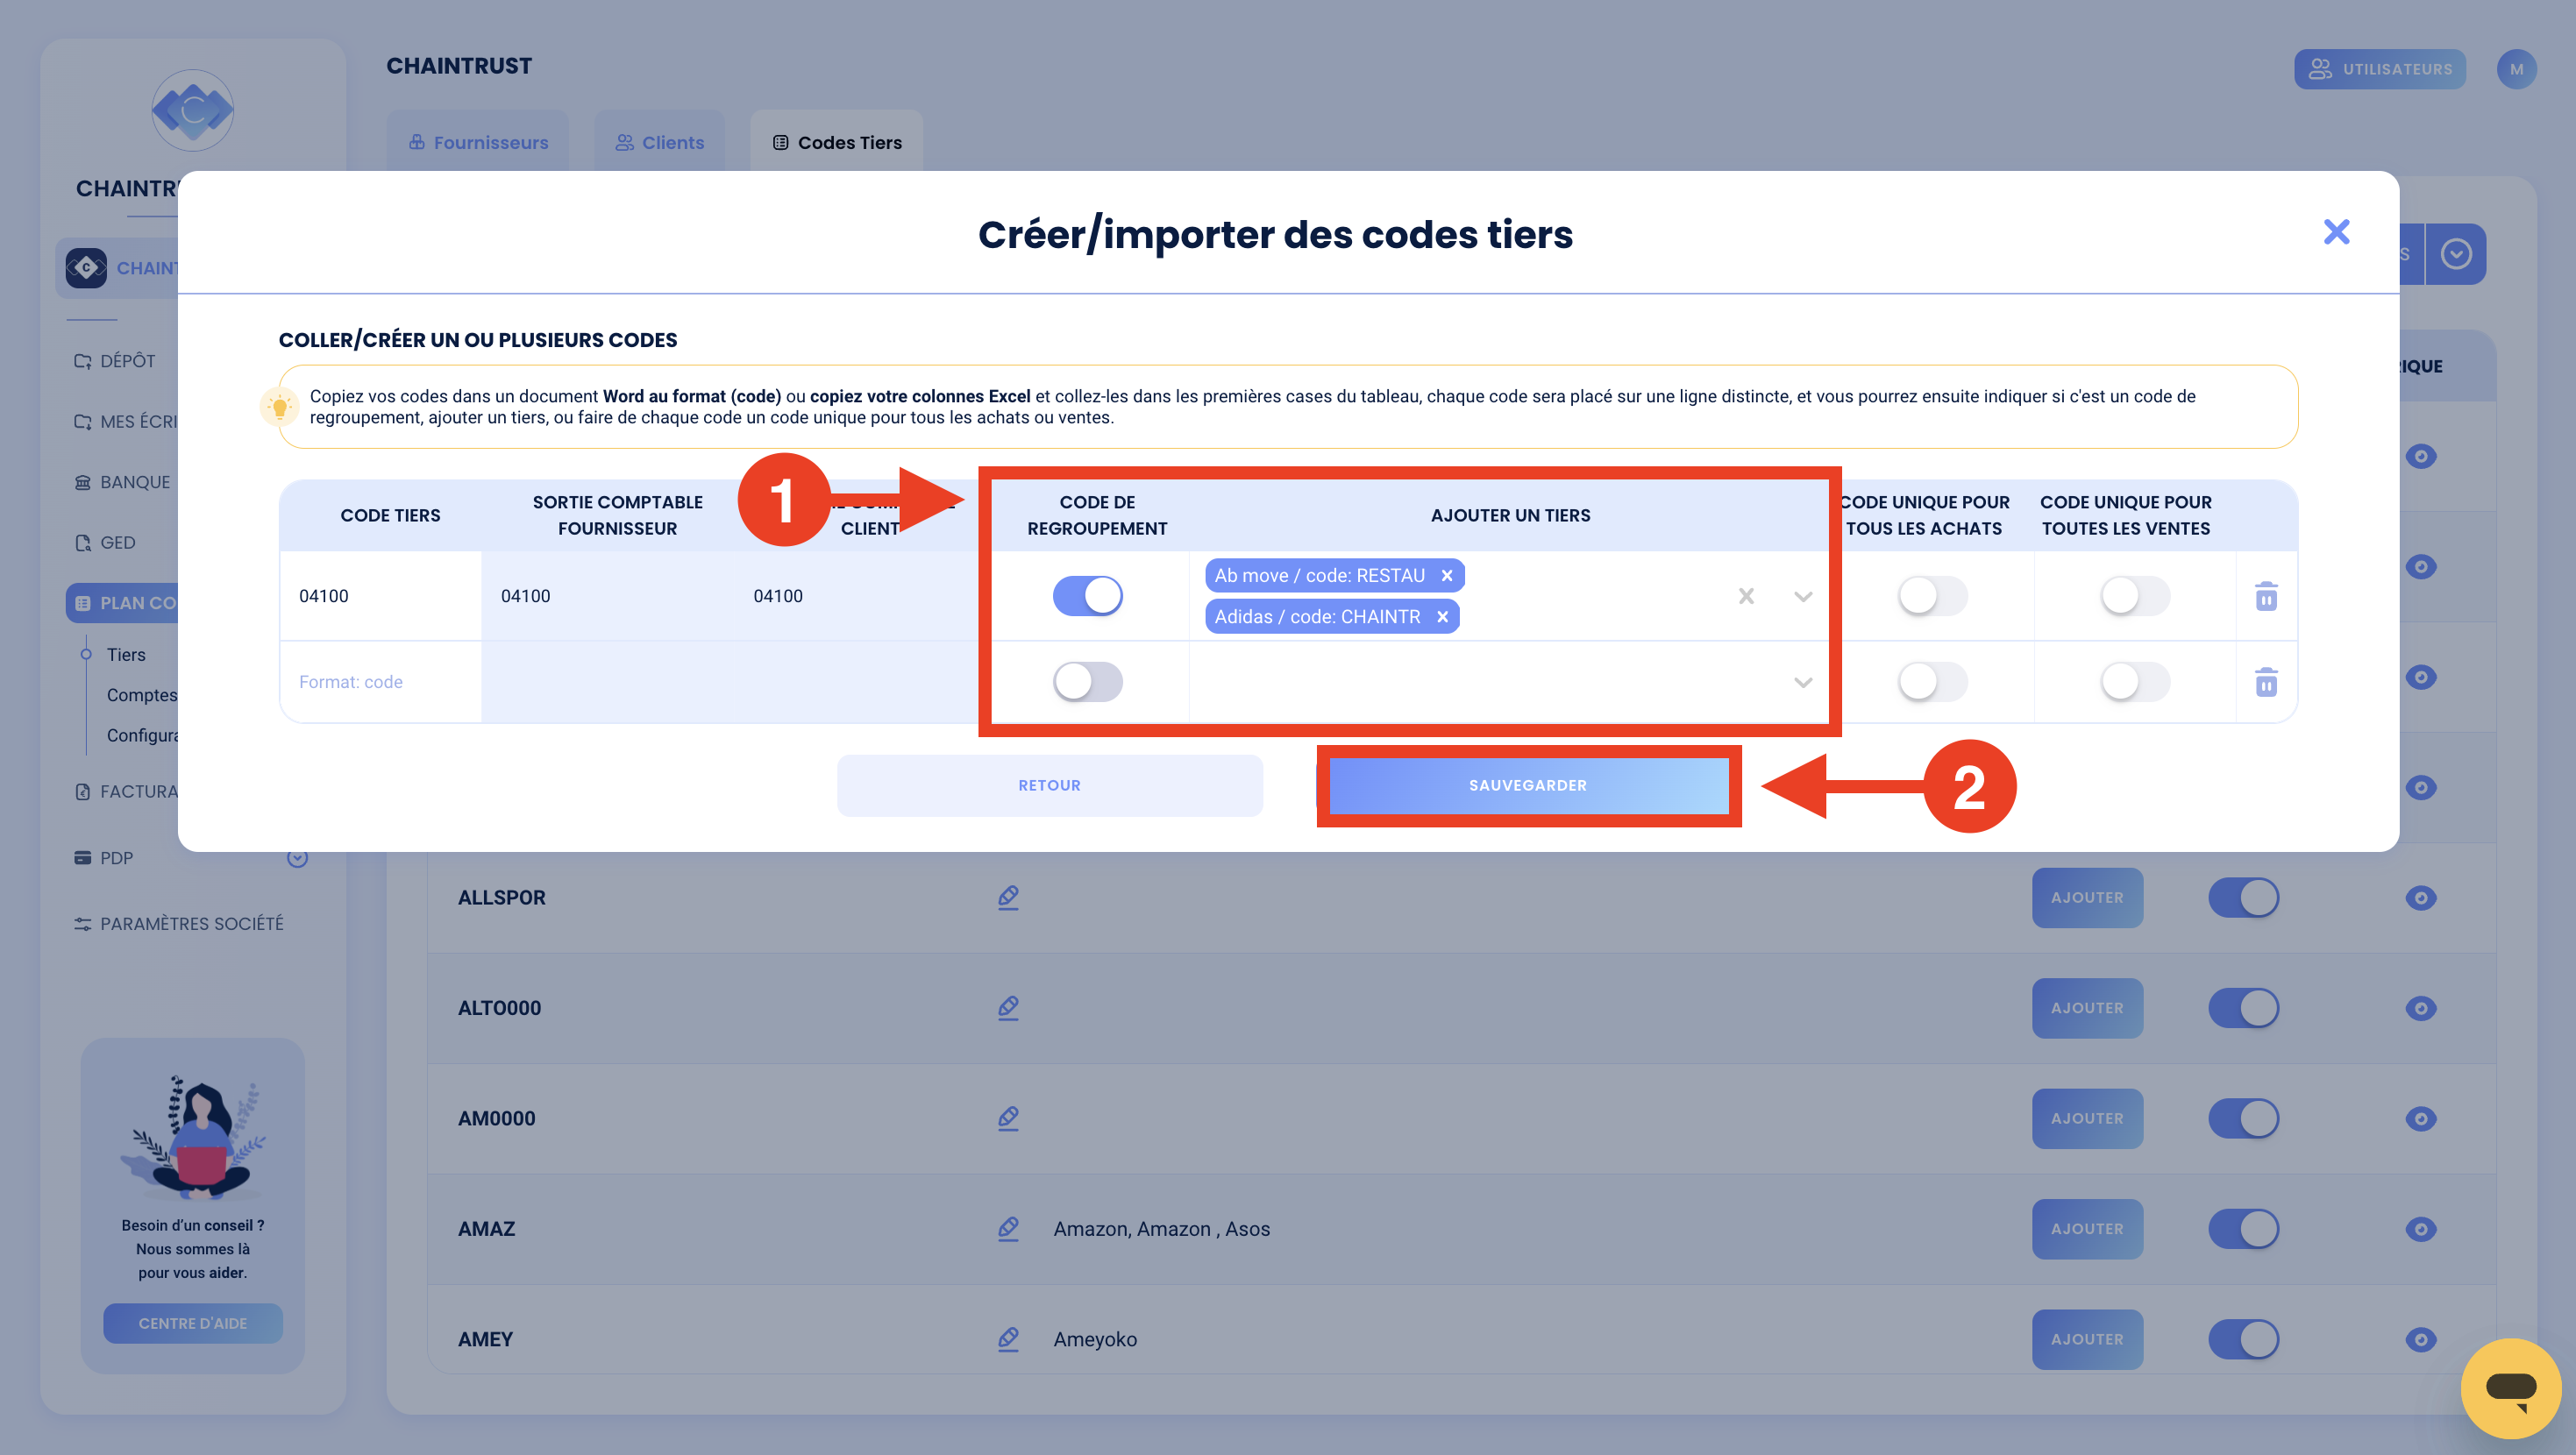Toggle AMAZ row switch
Image resolution: width=2576 pixels, height=1455 pixels.
point(2243,1228)
